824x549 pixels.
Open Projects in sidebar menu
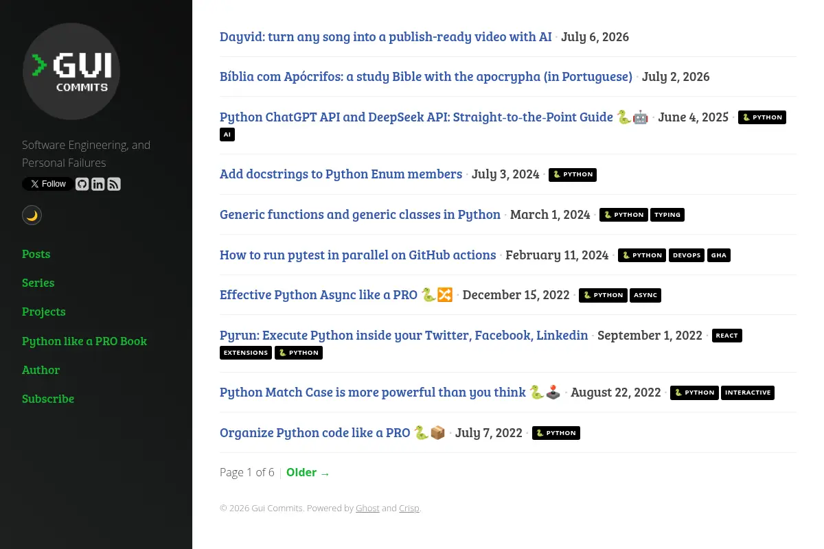tap(44, 312)
